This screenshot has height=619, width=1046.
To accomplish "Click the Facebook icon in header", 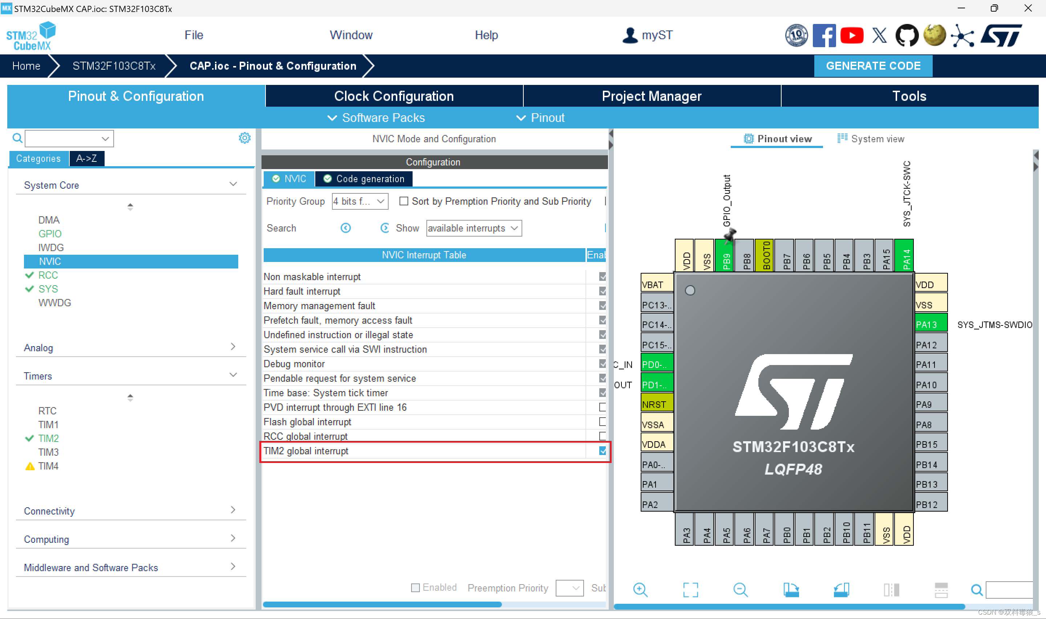I will click(x=824, y=36).
